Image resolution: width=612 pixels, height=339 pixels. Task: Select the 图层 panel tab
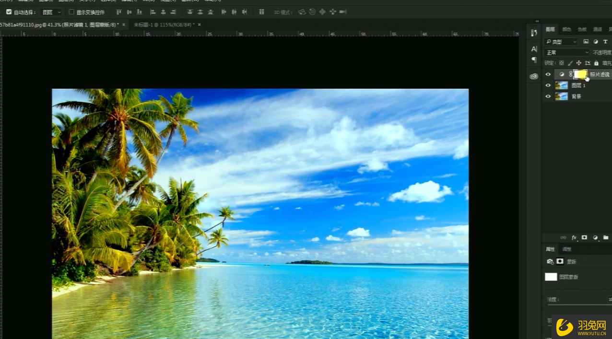click(x=550, y=29)
